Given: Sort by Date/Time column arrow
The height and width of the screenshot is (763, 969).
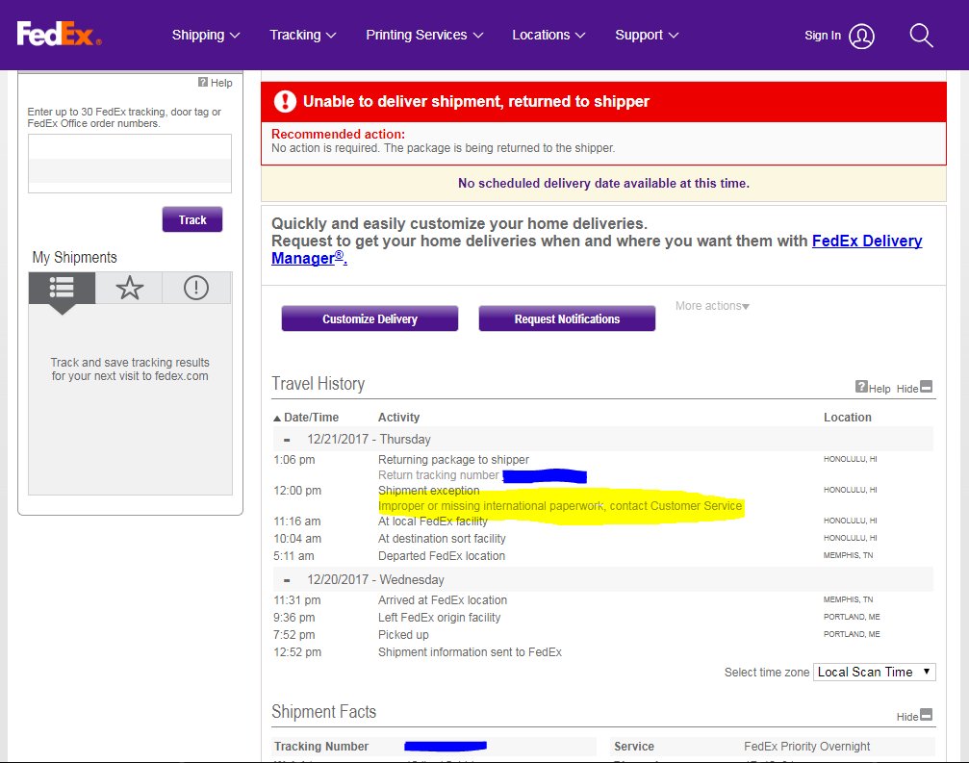Looking at the screenshot, I should [x=277, y=419].
